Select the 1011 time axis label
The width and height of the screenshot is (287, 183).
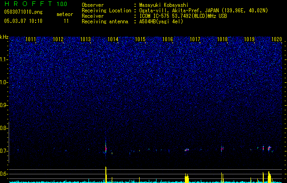pyautogui.click(x=31, y=39)
